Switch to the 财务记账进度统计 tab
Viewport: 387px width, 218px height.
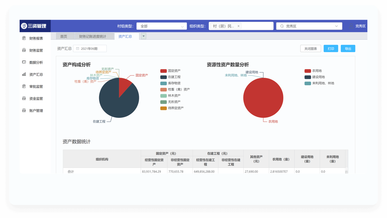coord(93,37)
